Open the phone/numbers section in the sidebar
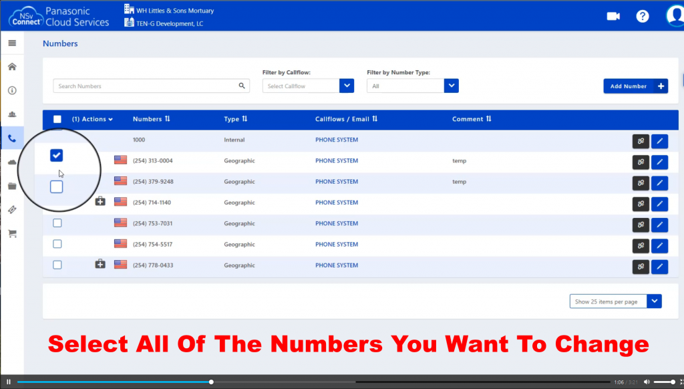Image resolution: width=684 pixels, height=389 pixels. pos(12,138)
